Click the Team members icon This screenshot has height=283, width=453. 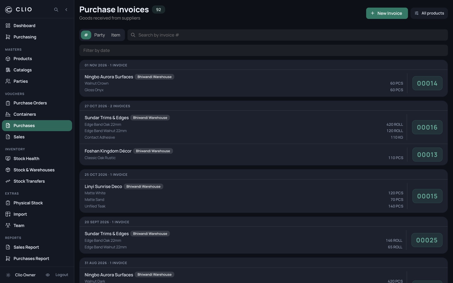point(8,226)
